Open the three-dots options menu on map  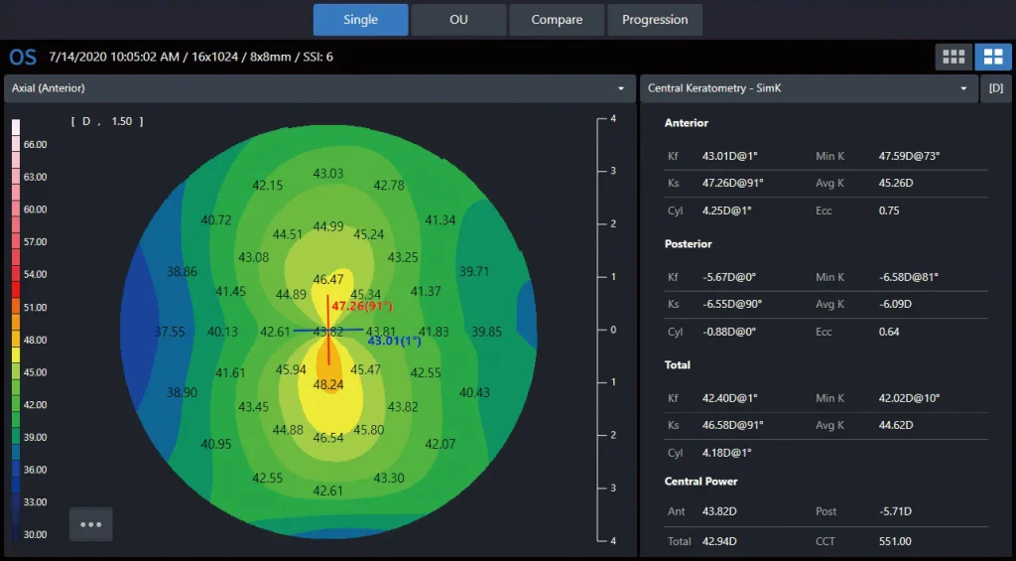click(x=90, y=524)
